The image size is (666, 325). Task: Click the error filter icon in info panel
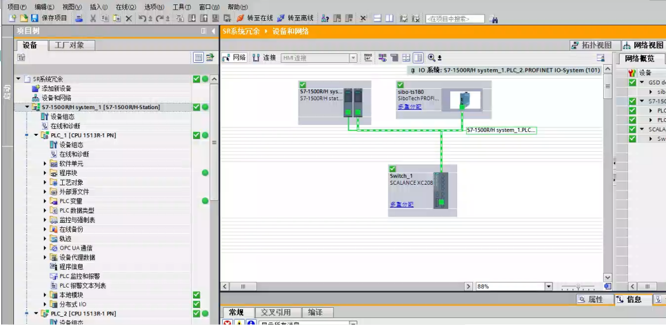click(x=228, y=323)
